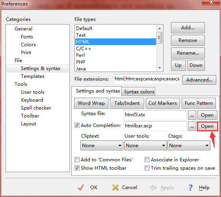The image size is (221, 197).
Task: Open the html5.stx syntax file
Action: pos(207,115)
